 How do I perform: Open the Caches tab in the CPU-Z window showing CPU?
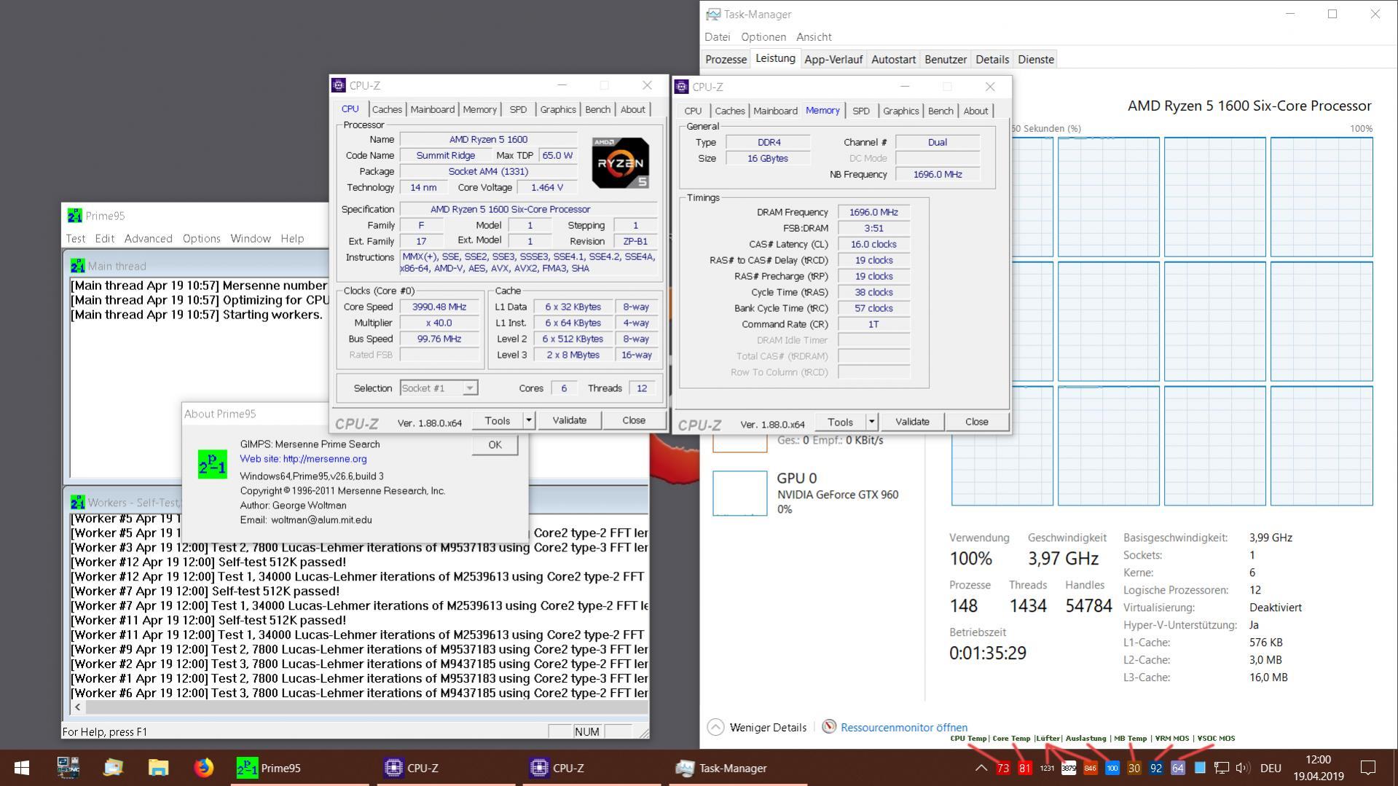(387, 109)
